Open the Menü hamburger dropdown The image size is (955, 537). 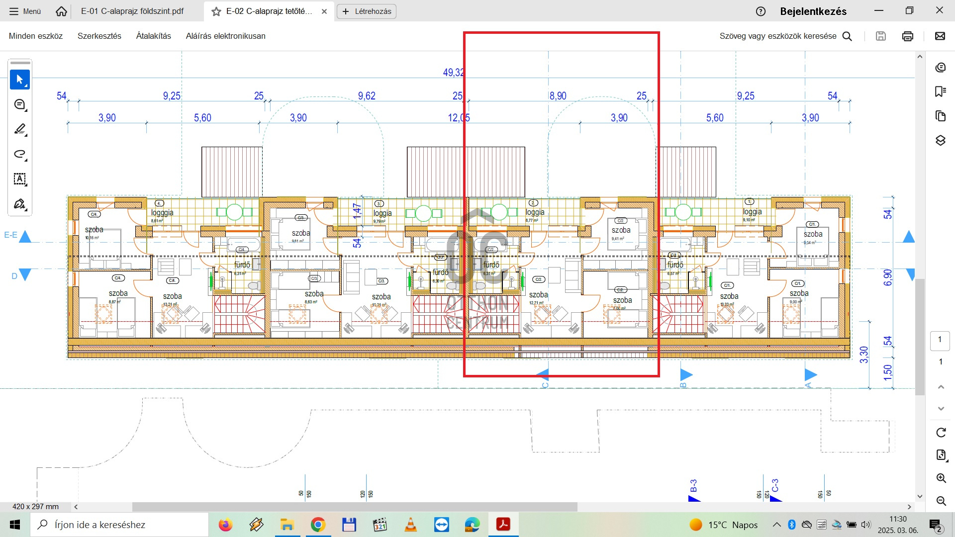click(x=25, y=11)
